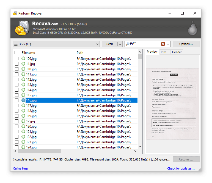Click the Piriform pear logo

(x=192, y=28)
